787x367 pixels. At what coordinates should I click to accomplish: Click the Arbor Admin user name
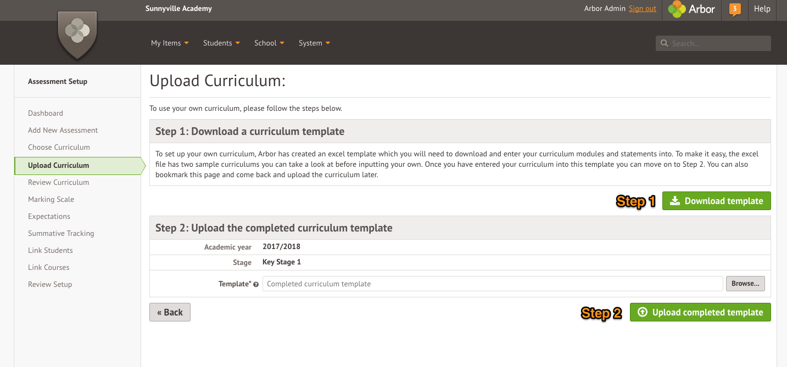click(605, 8)
